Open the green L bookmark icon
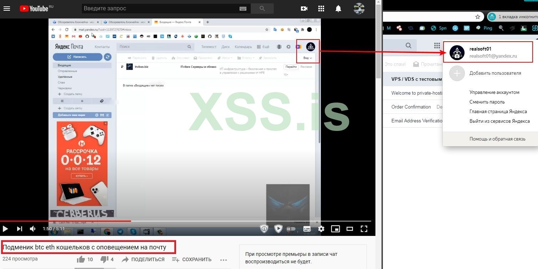538x269 pixels. tap(523, 28)
